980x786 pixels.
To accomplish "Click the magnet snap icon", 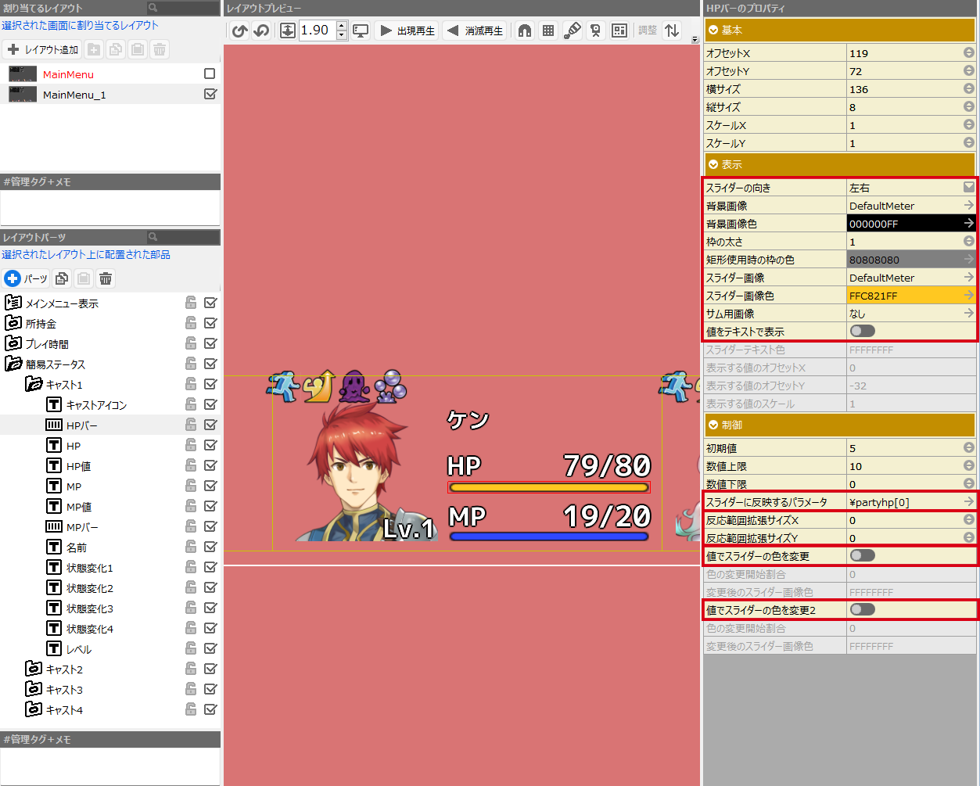I will tap(525, 31).
